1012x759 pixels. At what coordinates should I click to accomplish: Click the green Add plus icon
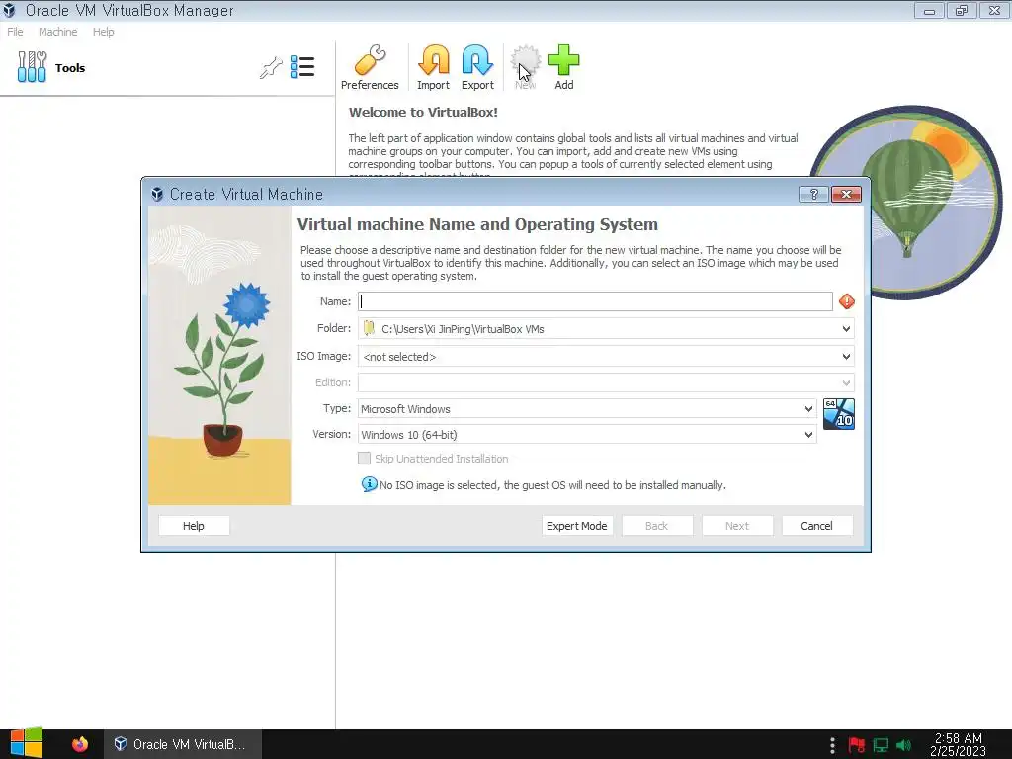(563, 60)
